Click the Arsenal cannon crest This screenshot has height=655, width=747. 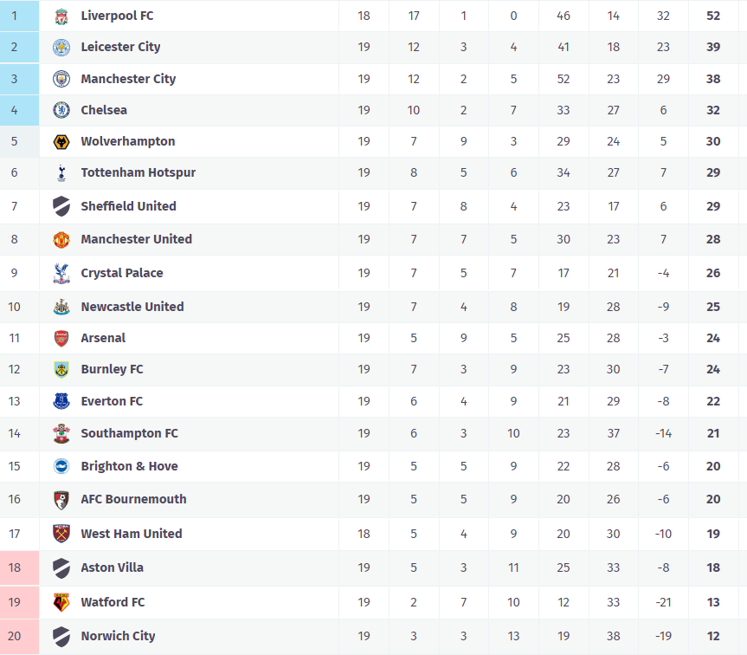pyautogui.click(x=61, y=338)
